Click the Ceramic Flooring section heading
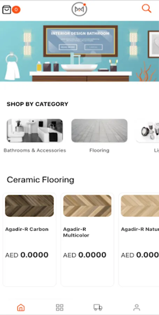 click(x=41, y=180)
